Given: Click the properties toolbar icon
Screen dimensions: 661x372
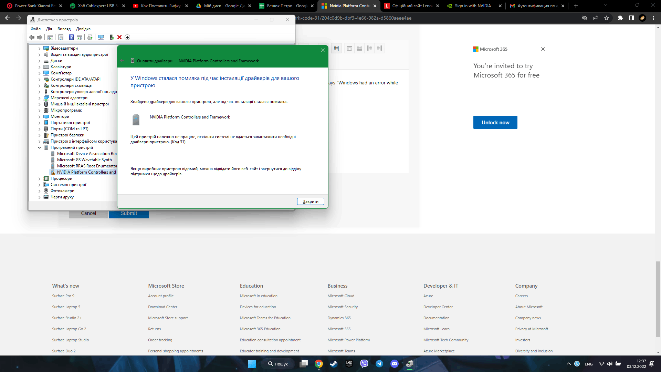Looking at the screenshot, I should (x=61, y=37).
